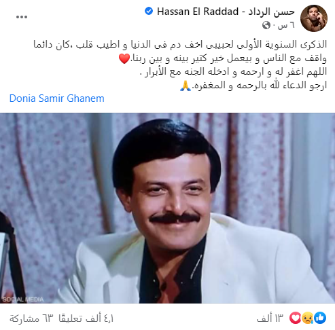The height and width of the screenshot is (330, 335).
Task: Show who reacted via ١٣ ألف count
Action: click(270, 318)
